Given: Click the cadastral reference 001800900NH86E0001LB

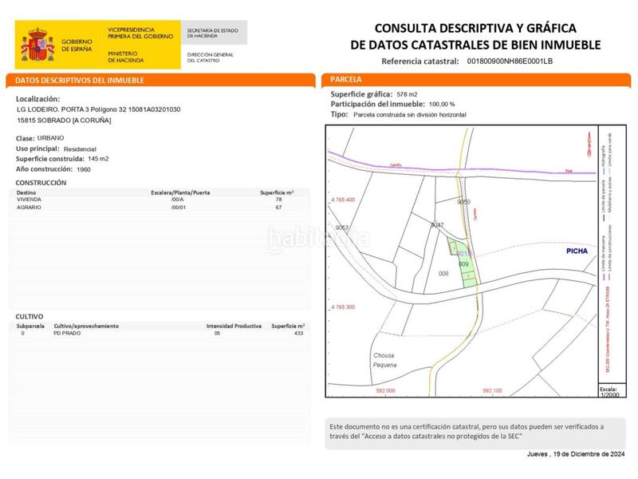Looking at the screenshot, I should [510, 61].
